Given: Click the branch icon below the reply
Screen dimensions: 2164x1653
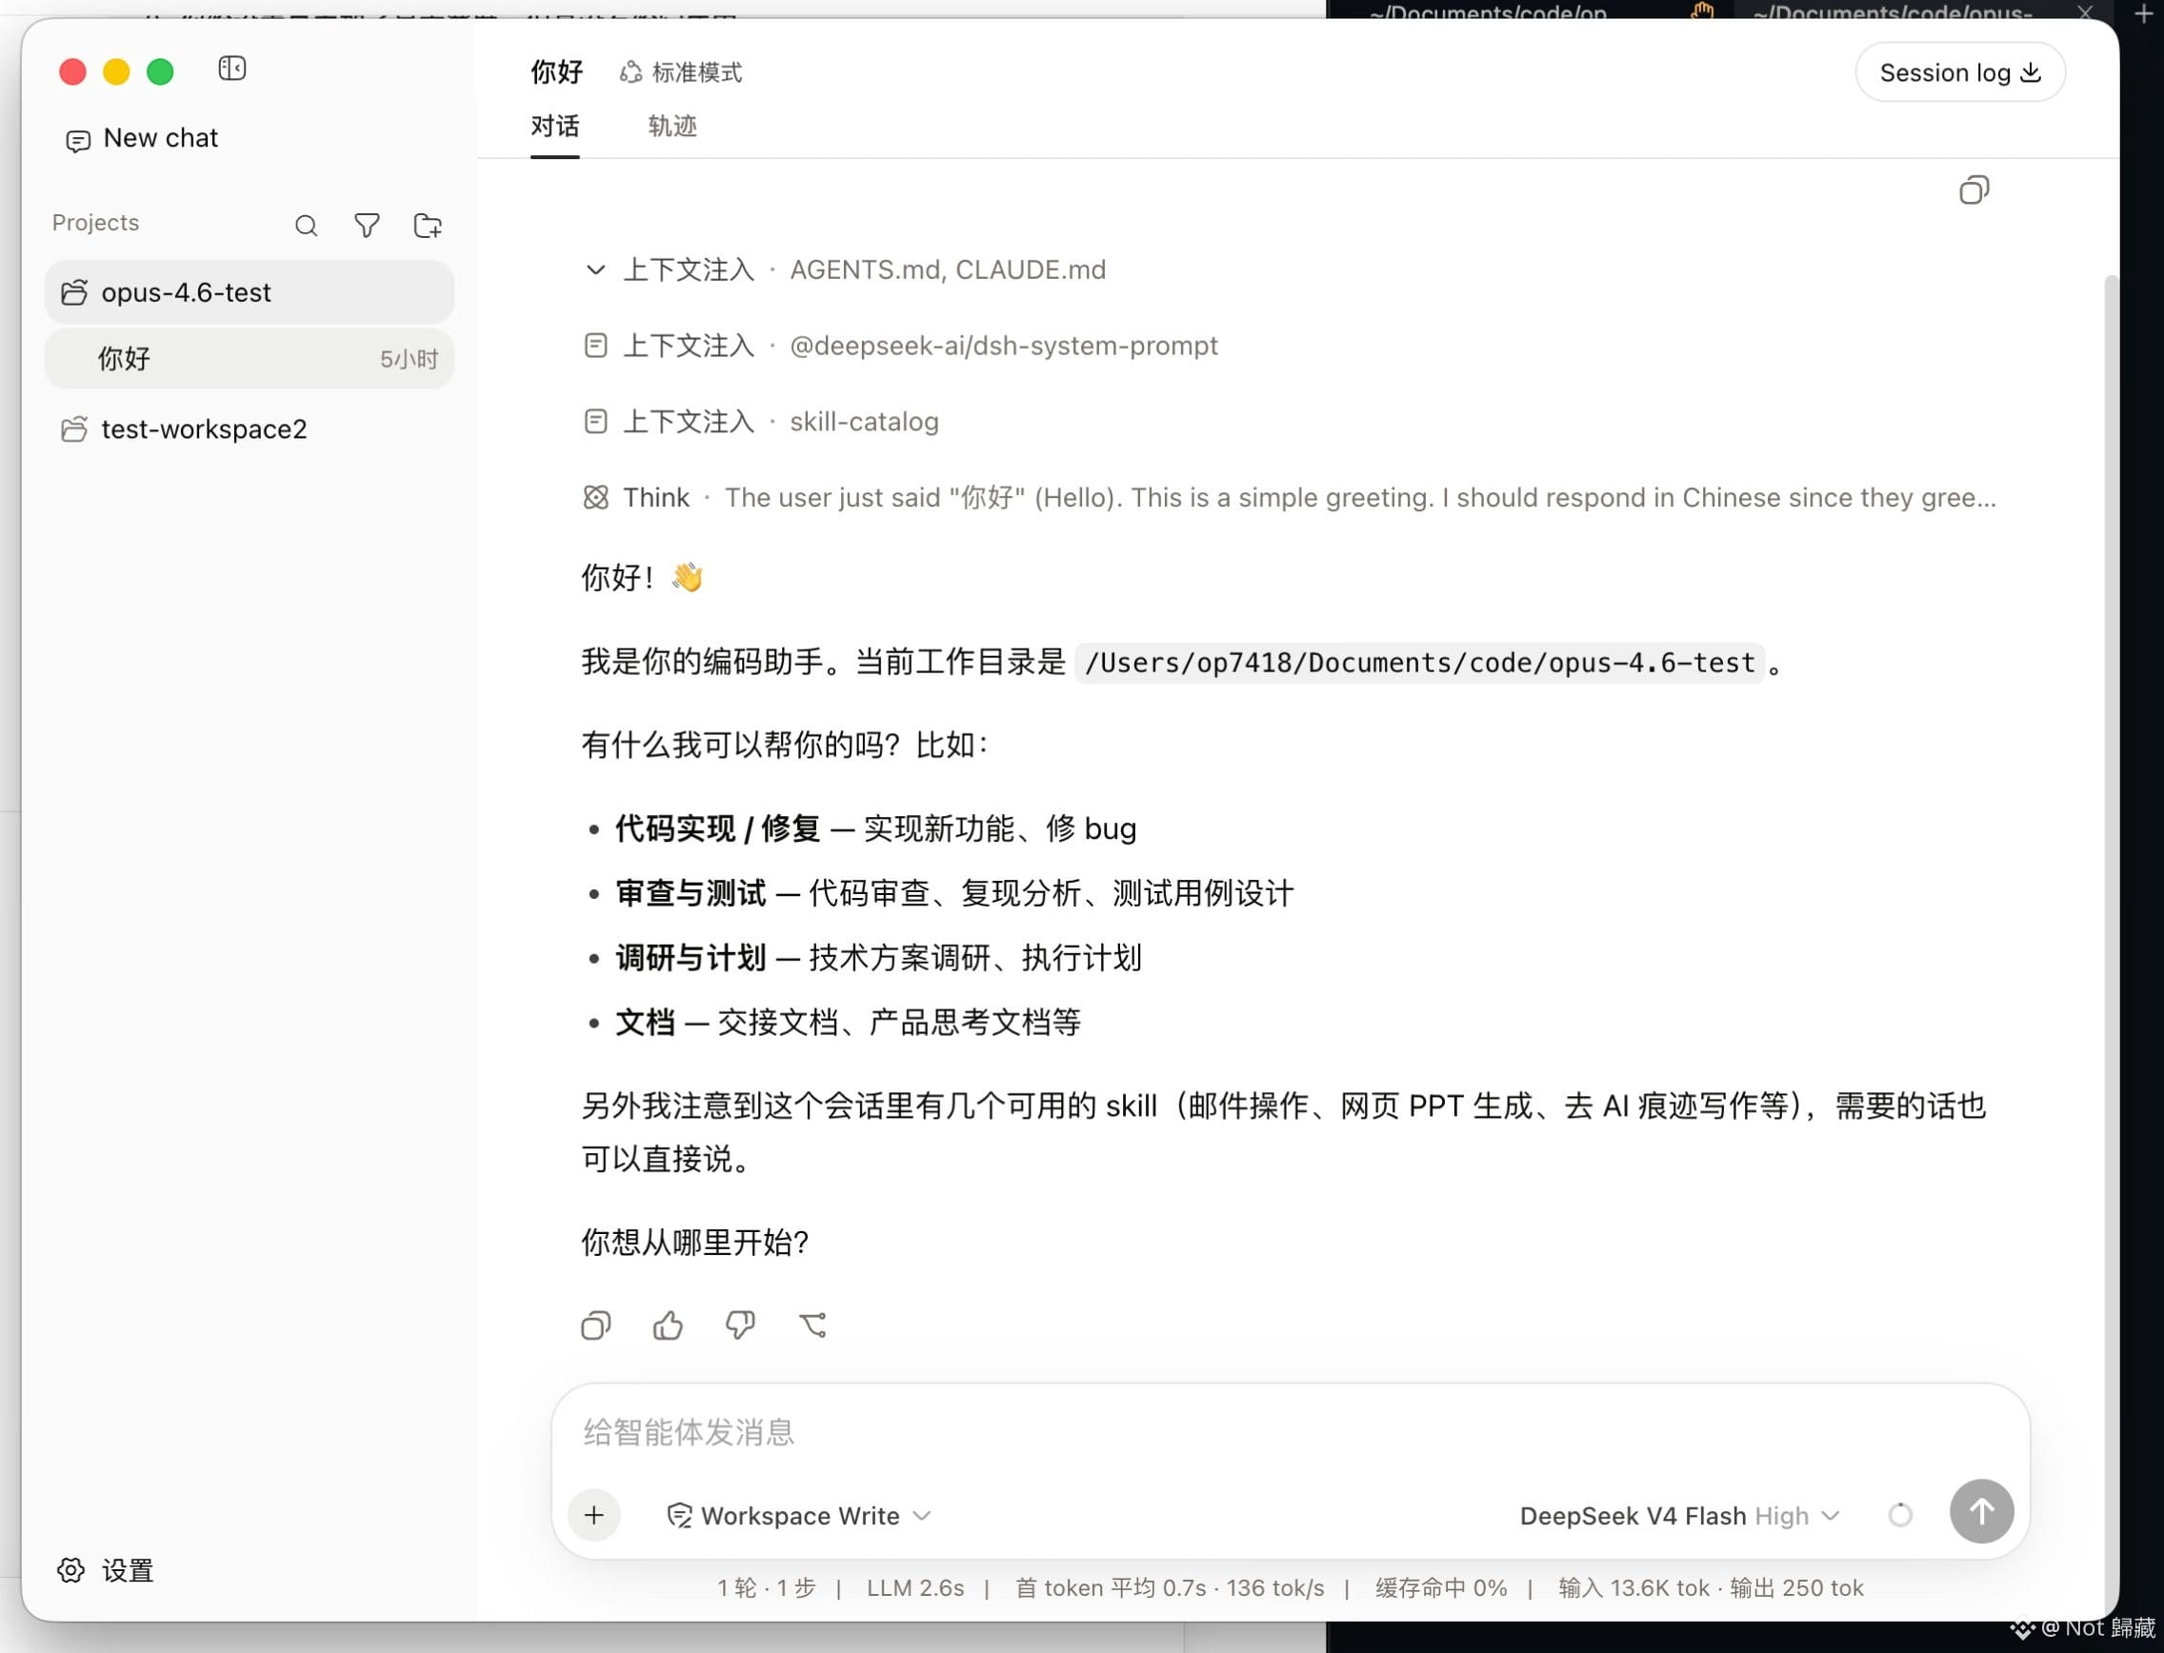Looking at the screenshot, I should coord(812,1325).
